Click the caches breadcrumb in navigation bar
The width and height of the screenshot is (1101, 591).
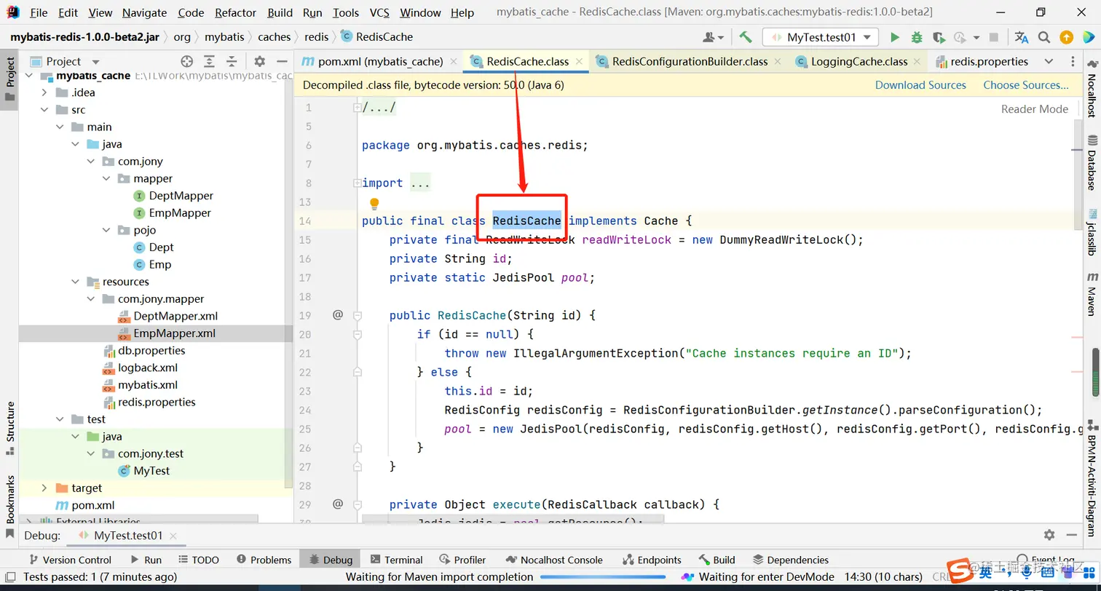pyautogui.click(x=274, y=37)
